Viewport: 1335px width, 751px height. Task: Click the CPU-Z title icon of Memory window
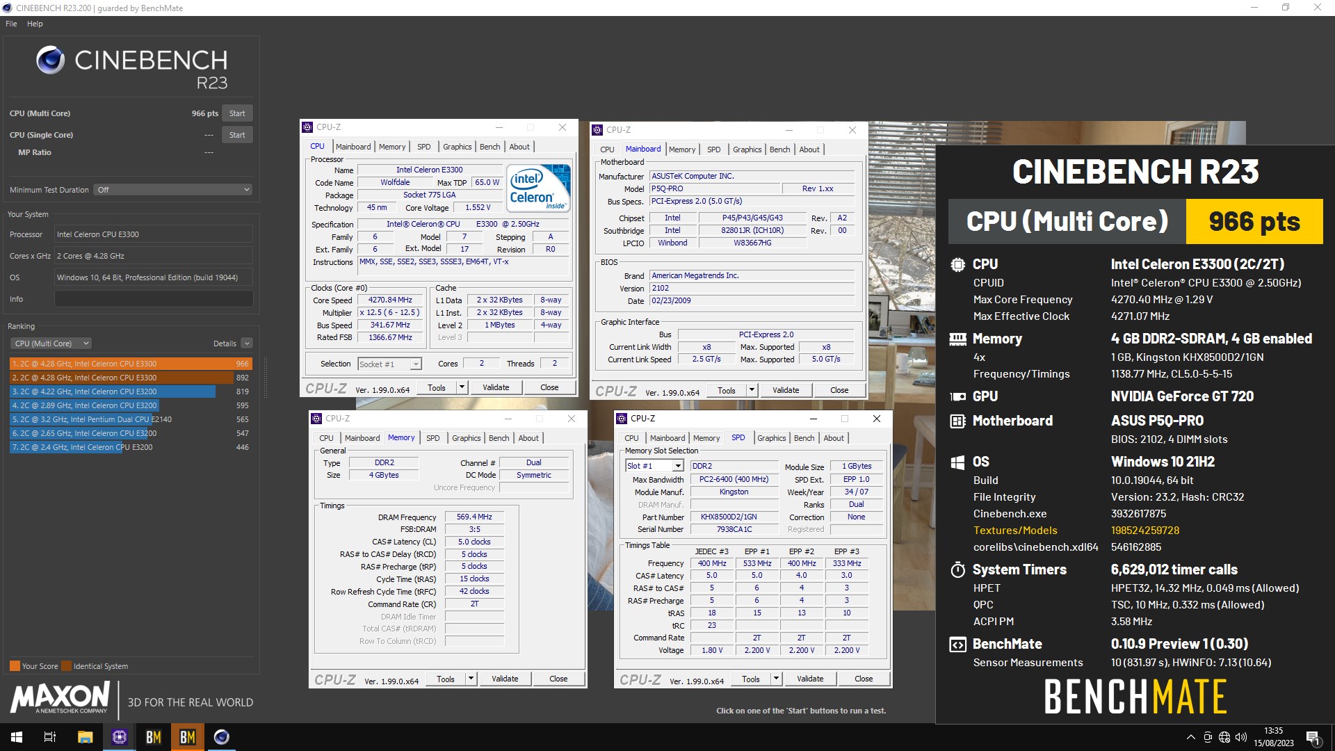[316, 419]
